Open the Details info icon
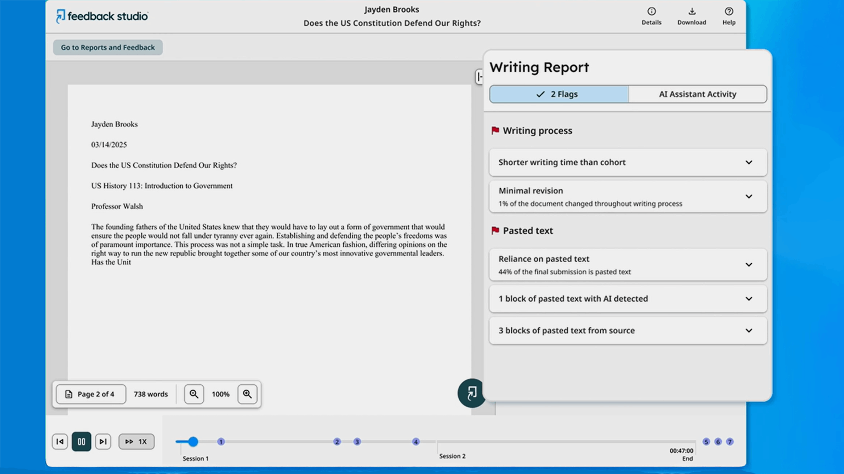Screen dimensions: 844x474 (651, 15)
